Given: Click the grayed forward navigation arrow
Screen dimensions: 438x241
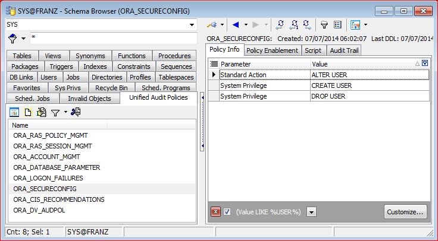Looking at the screenshot, I should 255,25.
